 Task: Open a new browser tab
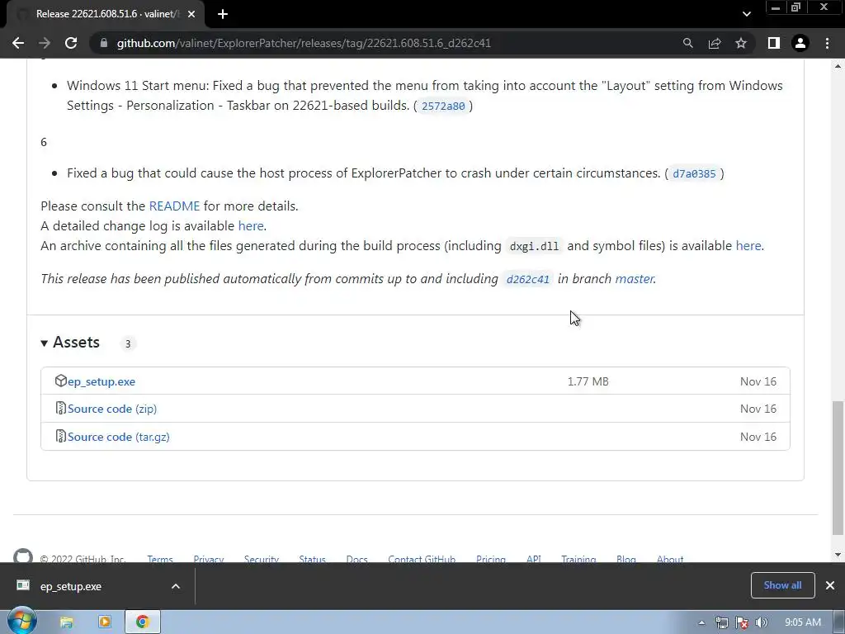223,14
